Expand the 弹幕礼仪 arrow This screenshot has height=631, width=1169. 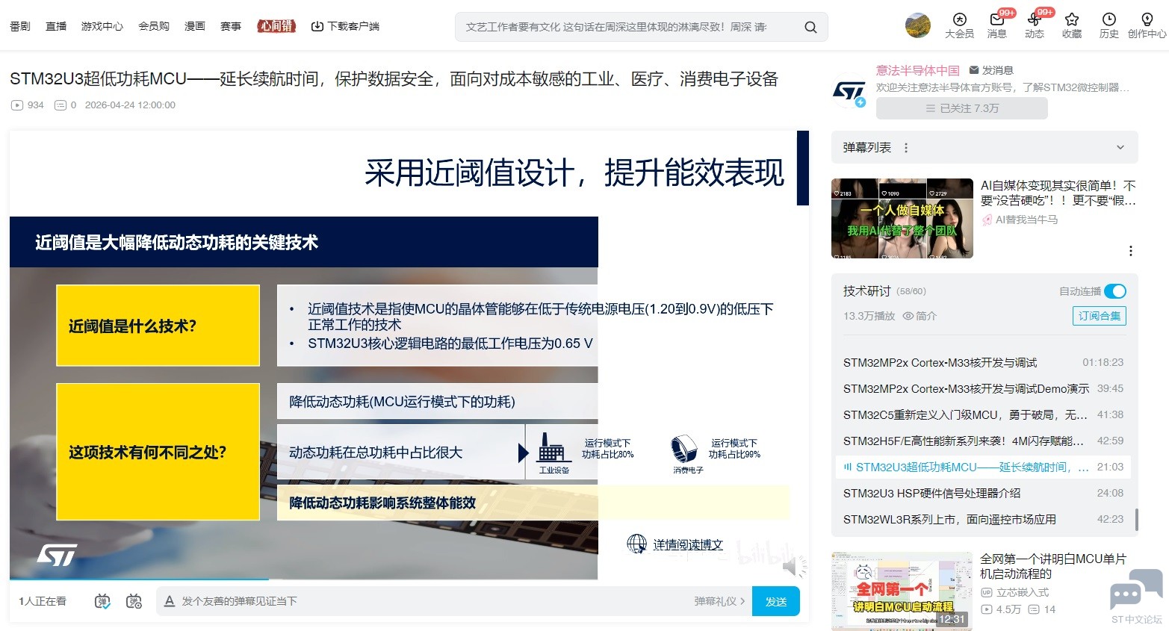pos(742,601)
